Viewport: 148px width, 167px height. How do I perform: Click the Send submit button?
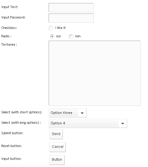[x=56, y=134]
